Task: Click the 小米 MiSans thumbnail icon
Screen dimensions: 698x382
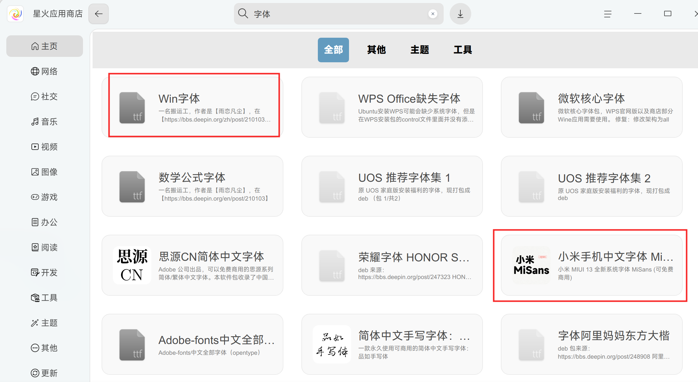Action: (531, 265)
